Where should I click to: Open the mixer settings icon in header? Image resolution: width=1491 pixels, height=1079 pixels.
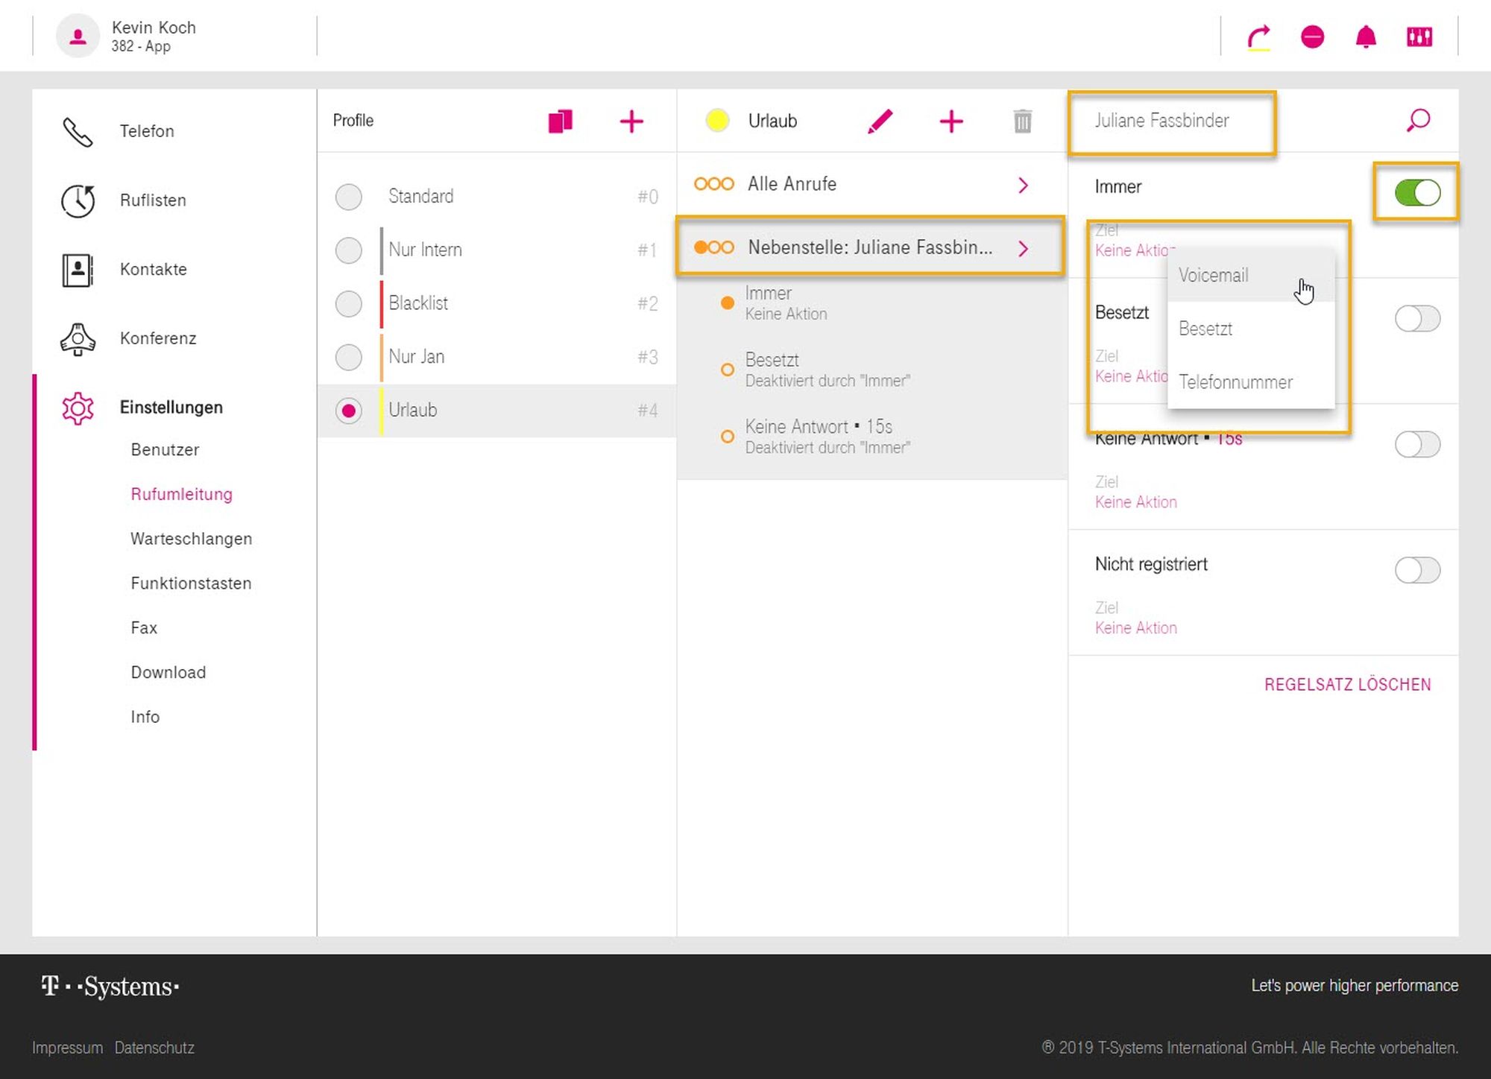(x=1419, y=37)
